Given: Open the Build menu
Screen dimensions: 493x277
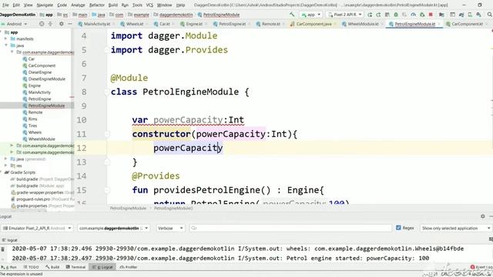Looking at the screenshot, I should coord(113,5).
